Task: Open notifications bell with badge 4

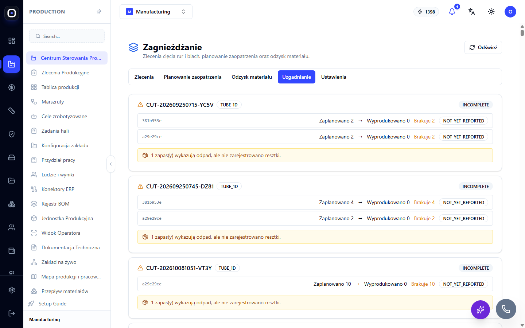Action: (452, 12)
